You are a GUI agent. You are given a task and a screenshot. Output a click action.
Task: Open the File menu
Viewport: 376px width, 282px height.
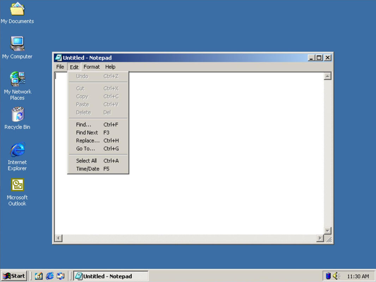pyautogui.click(x=60, y=67)
